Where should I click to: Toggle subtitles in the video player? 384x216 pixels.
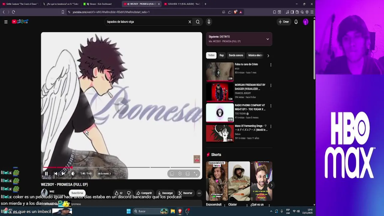coord(172,173)
